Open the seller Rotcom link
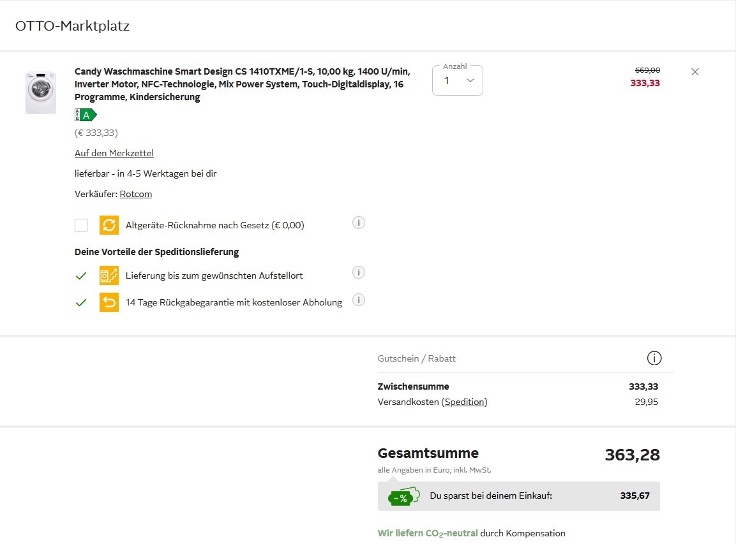 [x=136, y=194]
